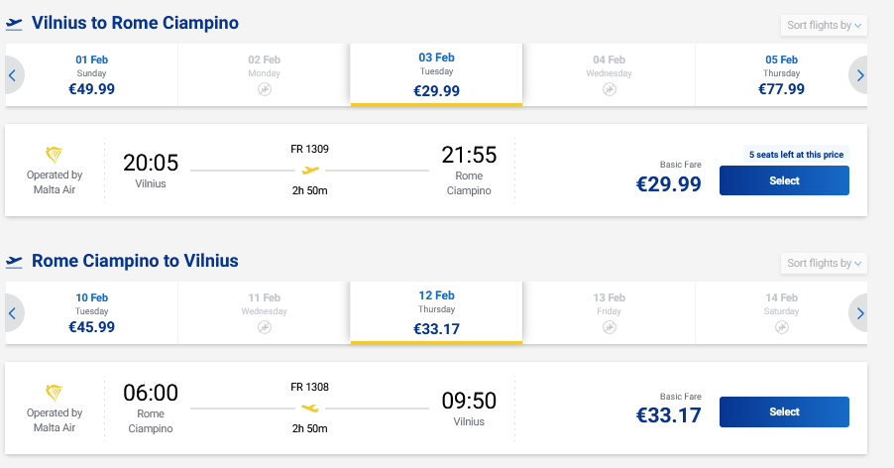
Task: Open Sort flights by dropdown for outbound flights
Action: (x=825, y=25)
